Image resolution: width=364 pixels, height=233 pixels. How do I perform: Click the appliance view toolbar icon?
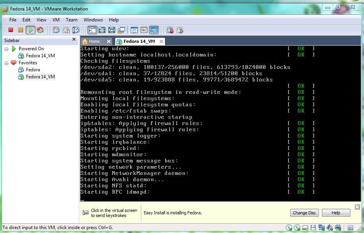tap(144, 30)
